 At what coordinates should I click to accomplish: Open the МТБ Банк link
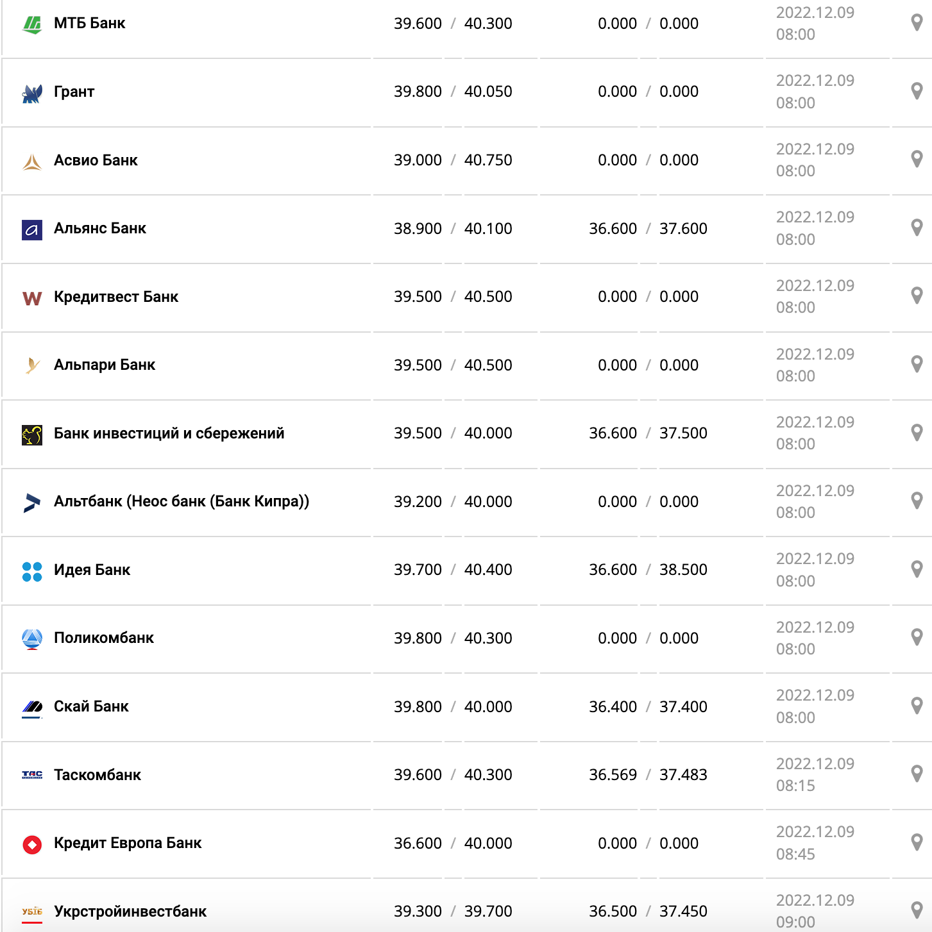pos(89,24)
